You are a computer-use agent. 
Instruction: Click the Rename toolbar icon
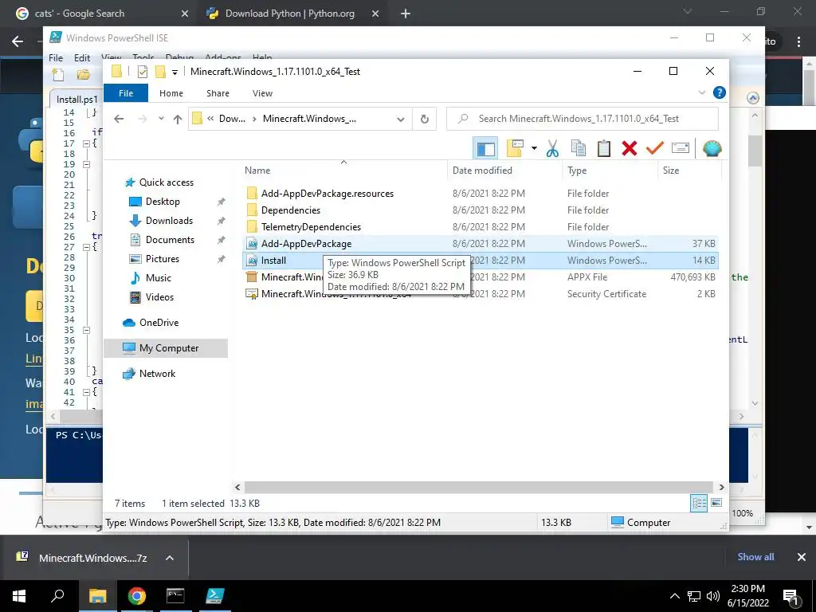tap(681, 148)
